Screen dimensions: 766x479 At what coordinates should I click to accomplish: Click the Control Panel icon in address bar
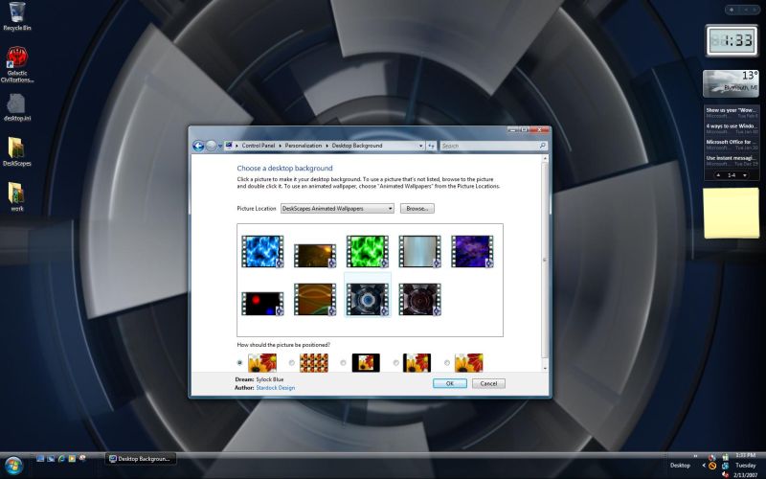(x=229, y=146)
